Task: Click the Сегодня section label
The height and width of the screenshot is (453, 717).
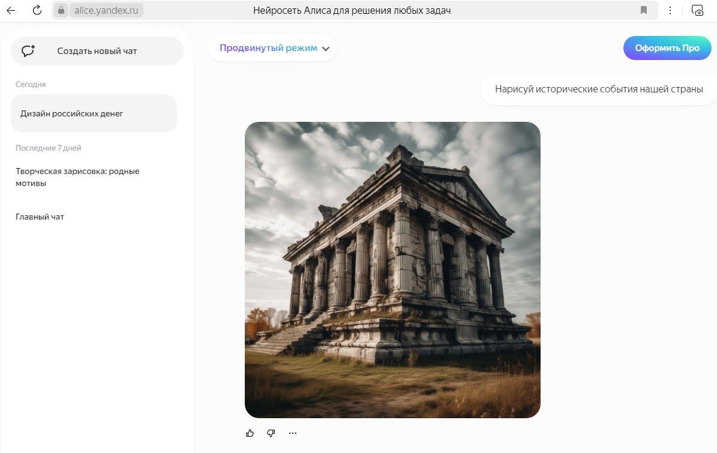Action: tap(31, 84)
